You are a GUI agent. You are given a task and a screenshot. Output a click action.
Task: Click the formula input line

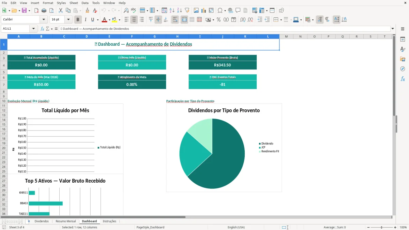[x=225, y=29]
